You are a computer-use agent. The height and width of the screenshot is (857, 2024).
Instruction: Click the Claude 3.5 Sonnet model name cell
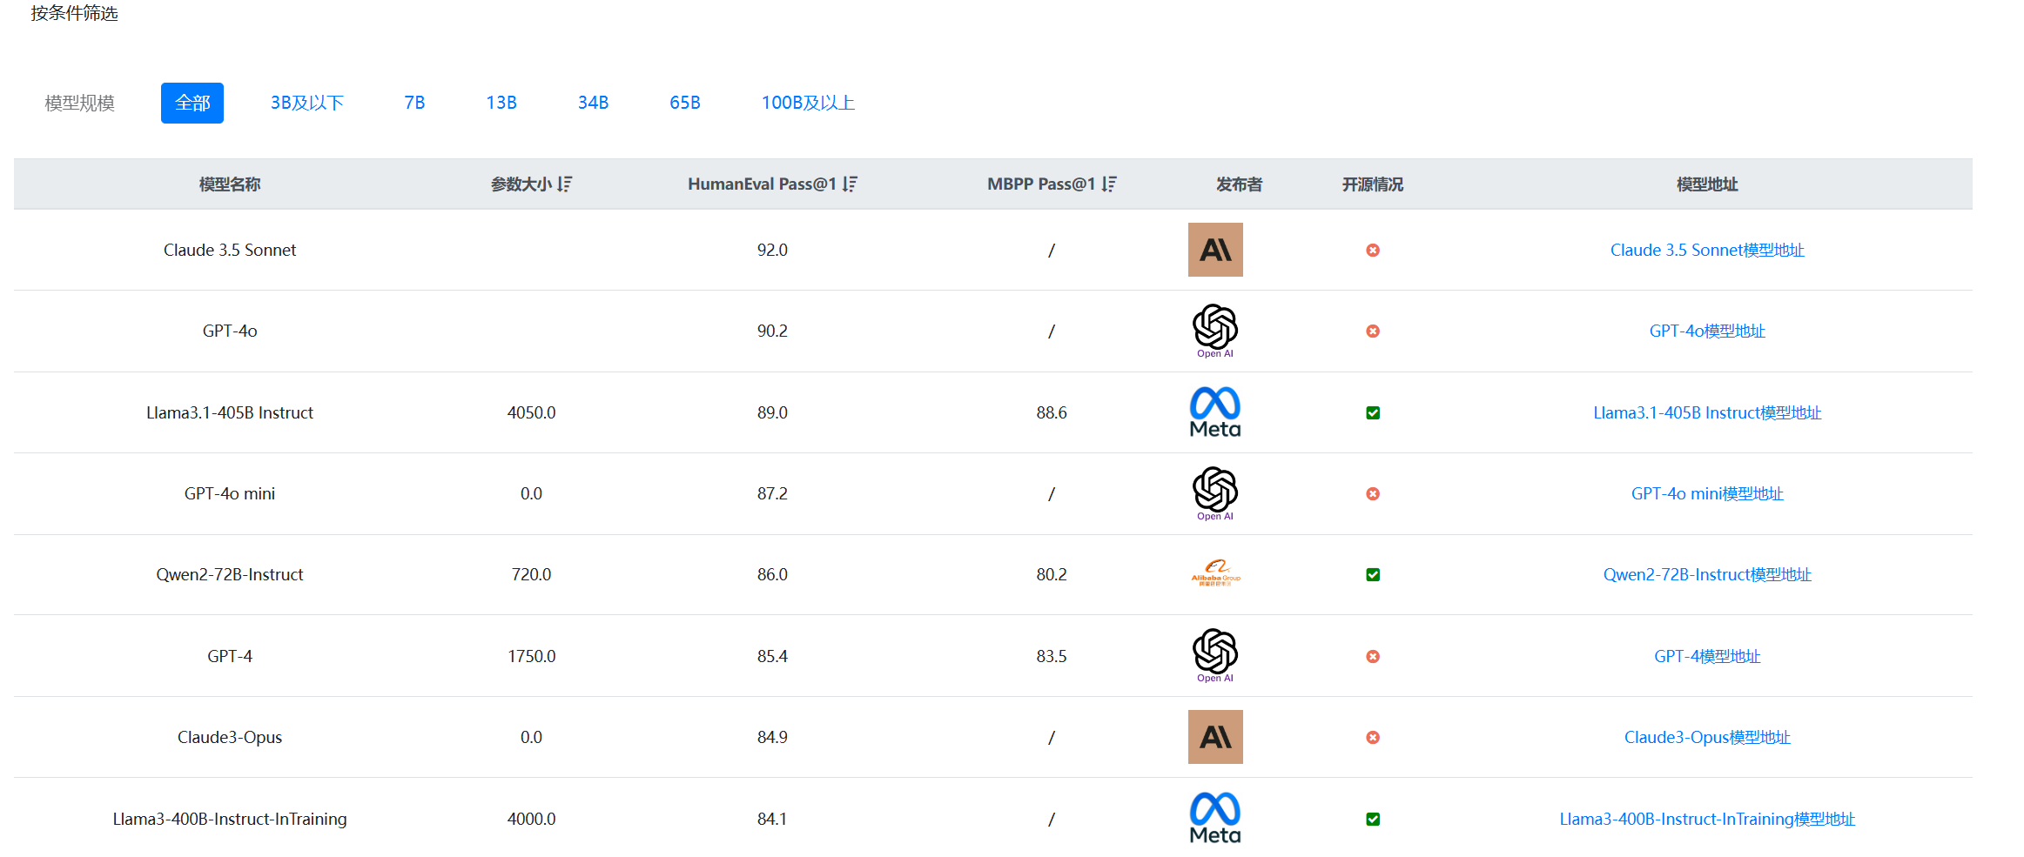[x=230, y=250]
